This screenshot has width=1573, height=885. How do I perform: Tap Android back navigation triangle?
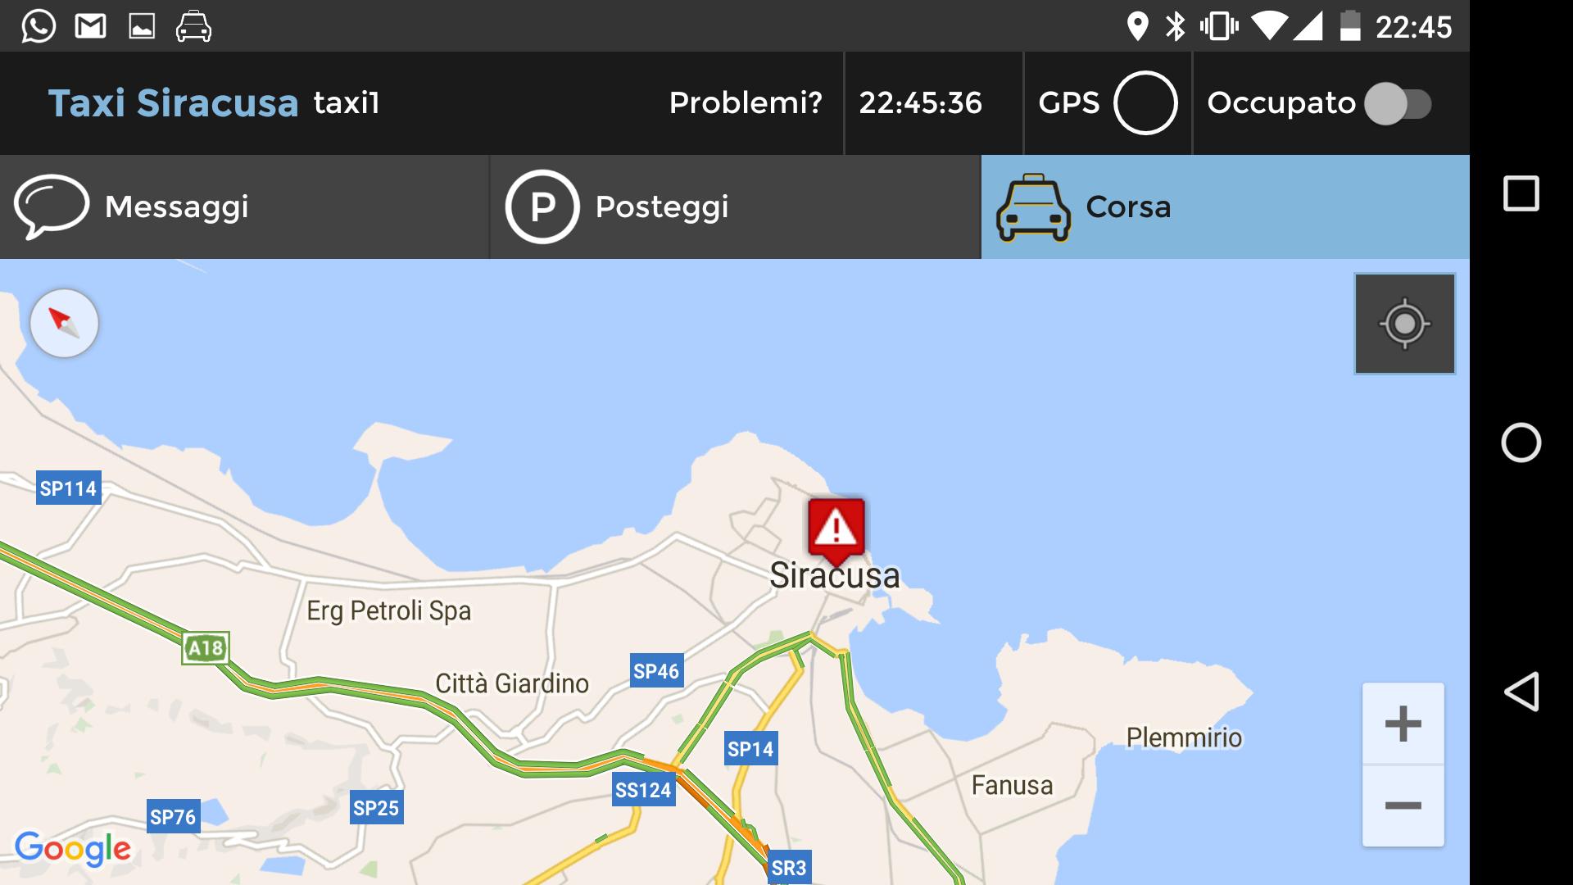pyautogui.click(x=1521, y=692)
